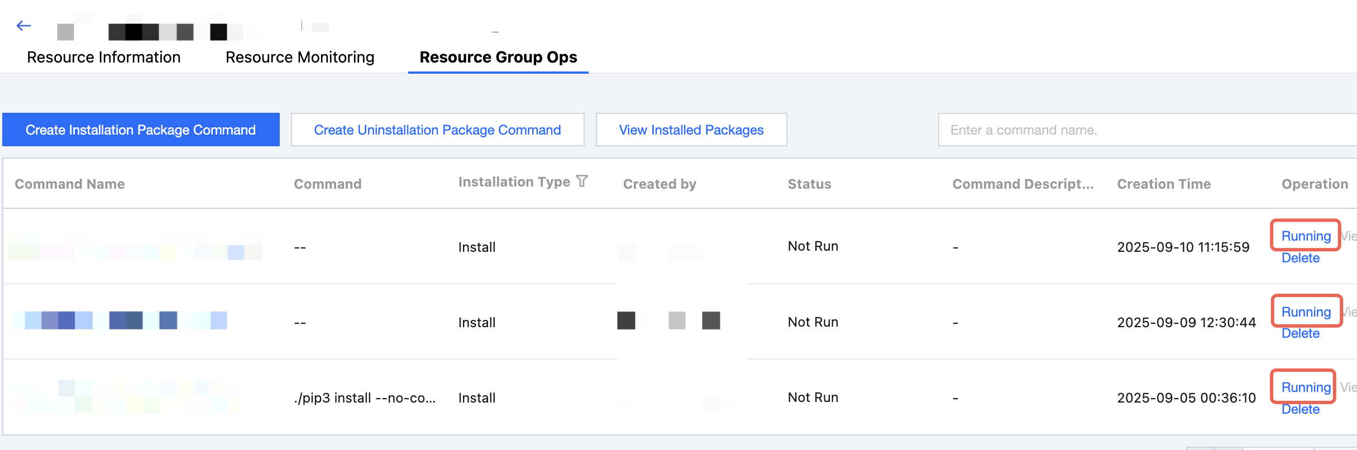Click Create Uninstallation Package Command button
Image resolution: width=1357 pixels, height=450 pixels.
437,130
